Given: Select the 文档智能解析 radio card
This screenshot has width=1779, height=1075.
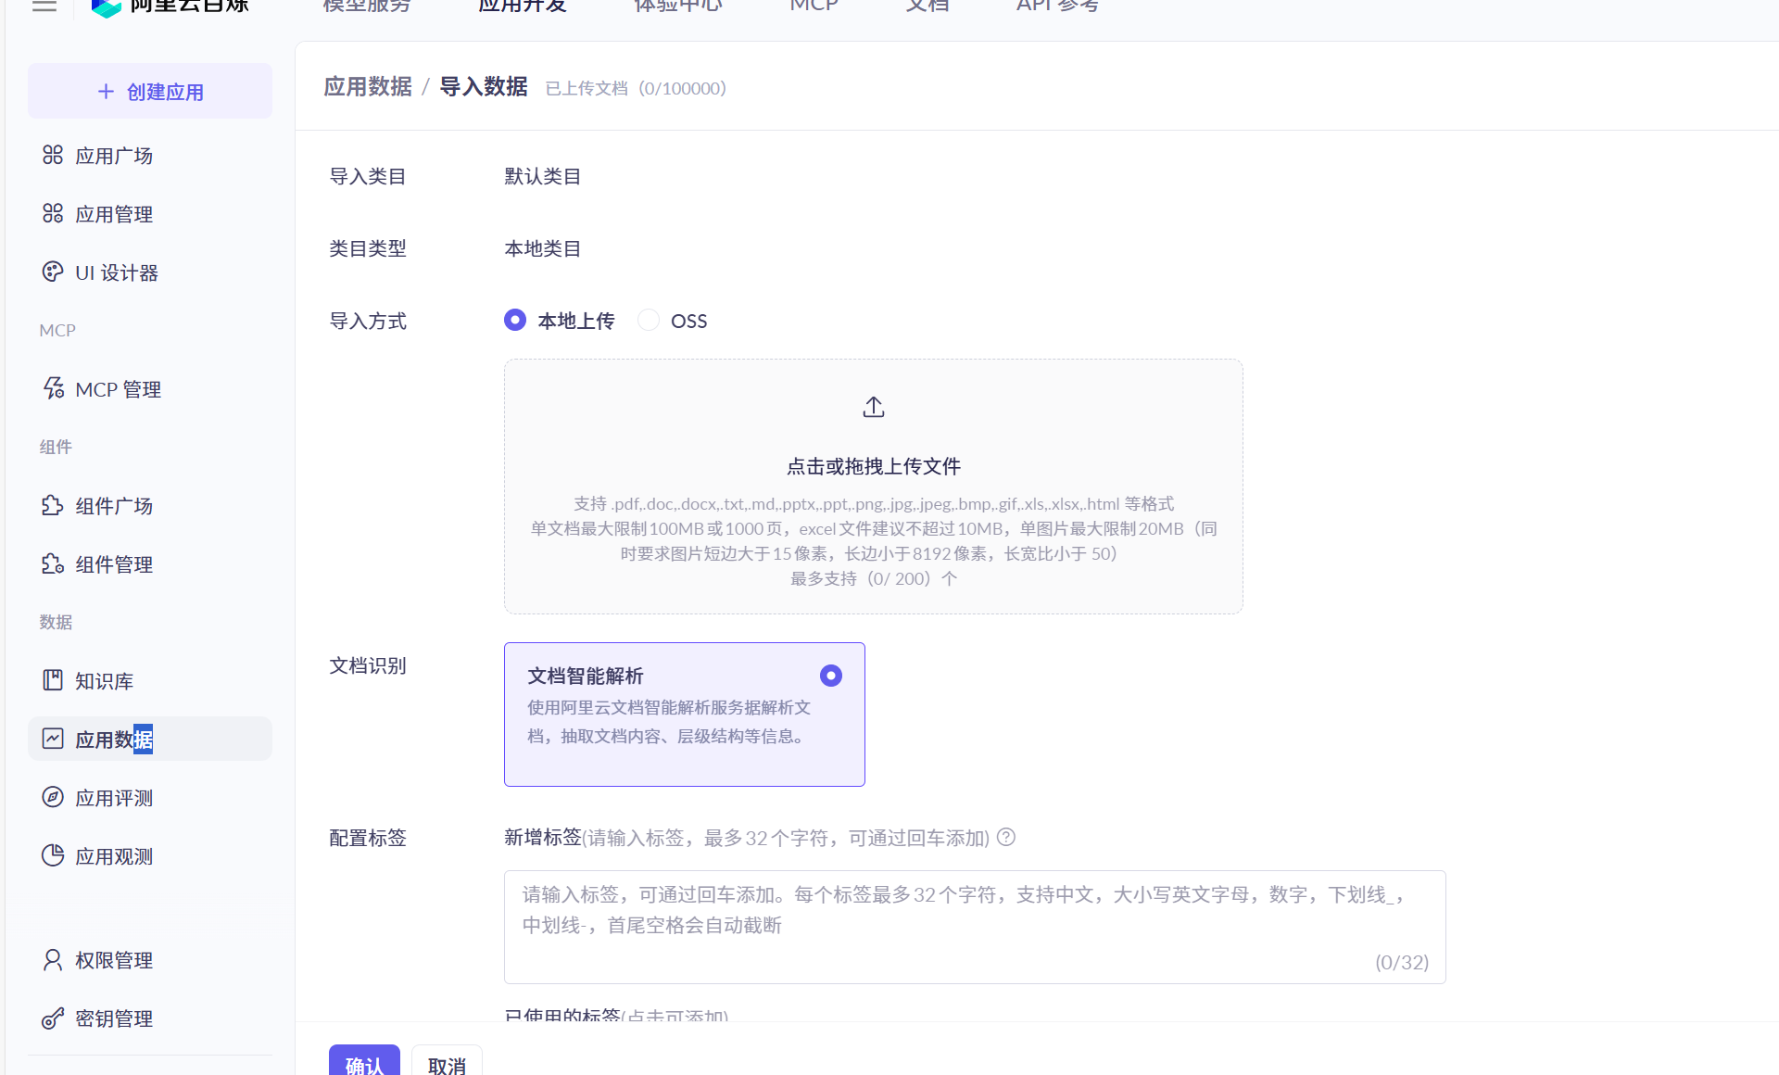Looking at the screenshot, I should pos(830,676).
